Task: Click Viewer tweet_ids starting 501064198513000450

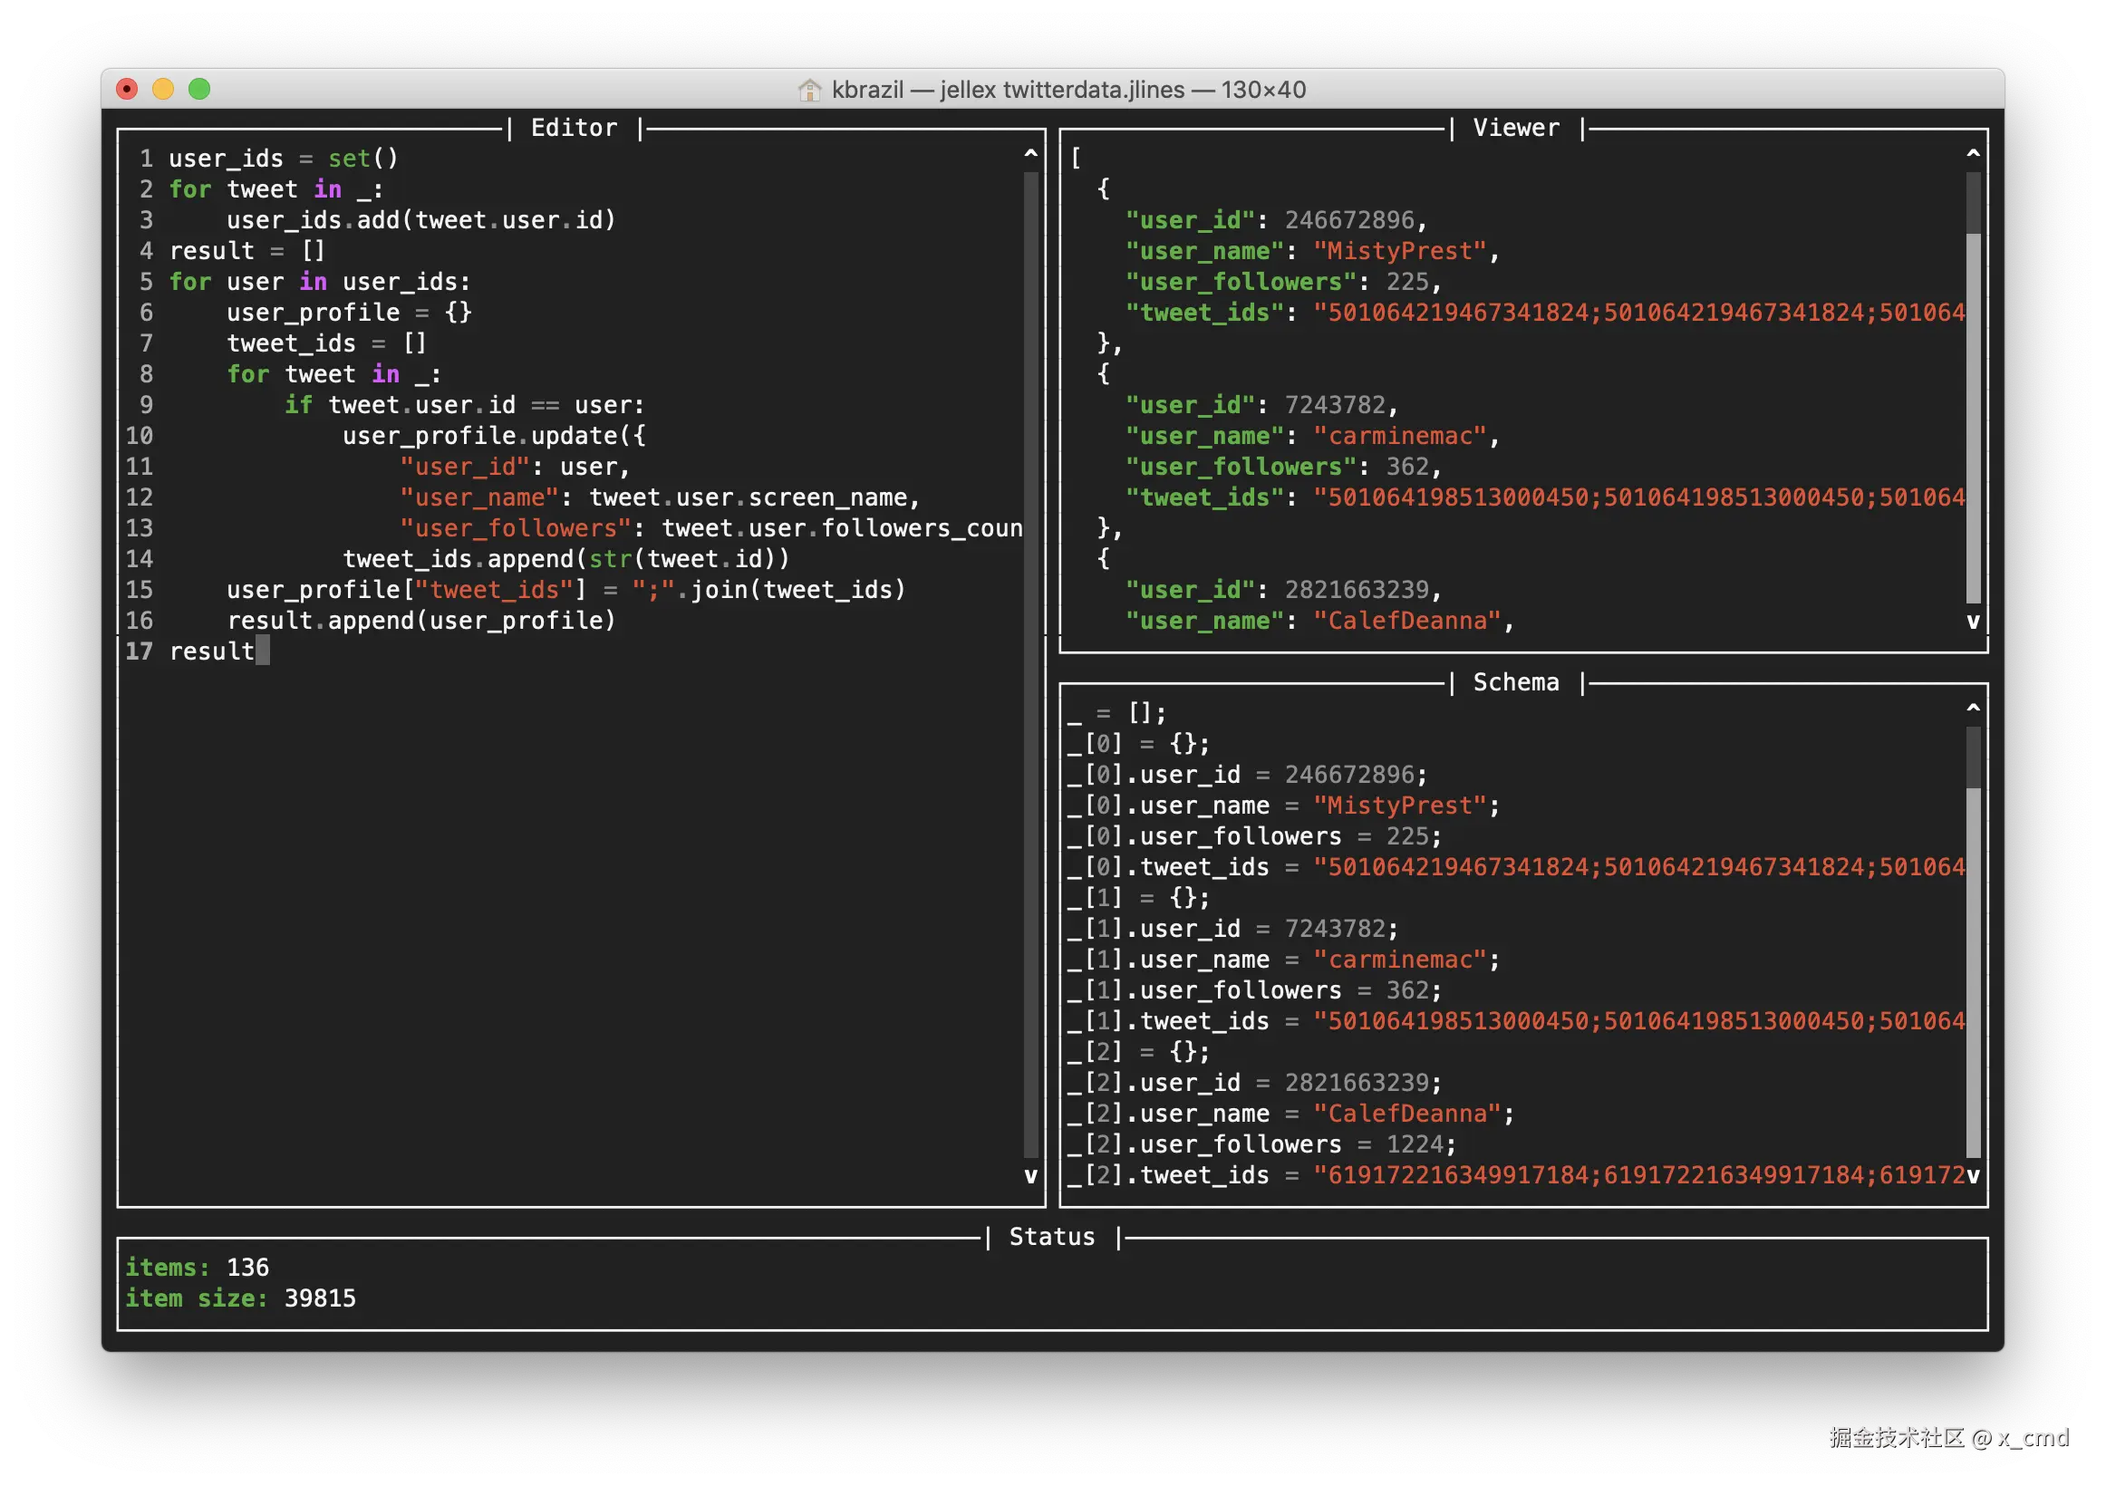Action: [x=1545, y=497]
